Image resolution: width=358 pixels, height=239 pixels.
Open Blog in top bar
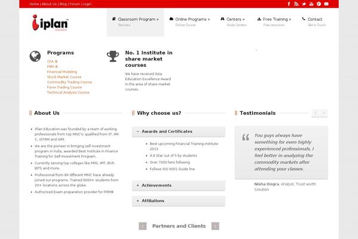(63, 4)
